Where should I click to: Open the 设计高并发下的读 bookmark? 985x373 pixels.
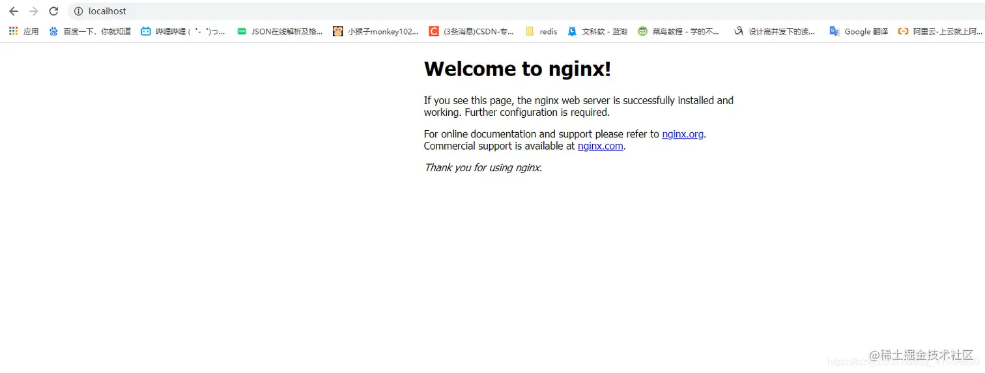[x=774, y=31]
